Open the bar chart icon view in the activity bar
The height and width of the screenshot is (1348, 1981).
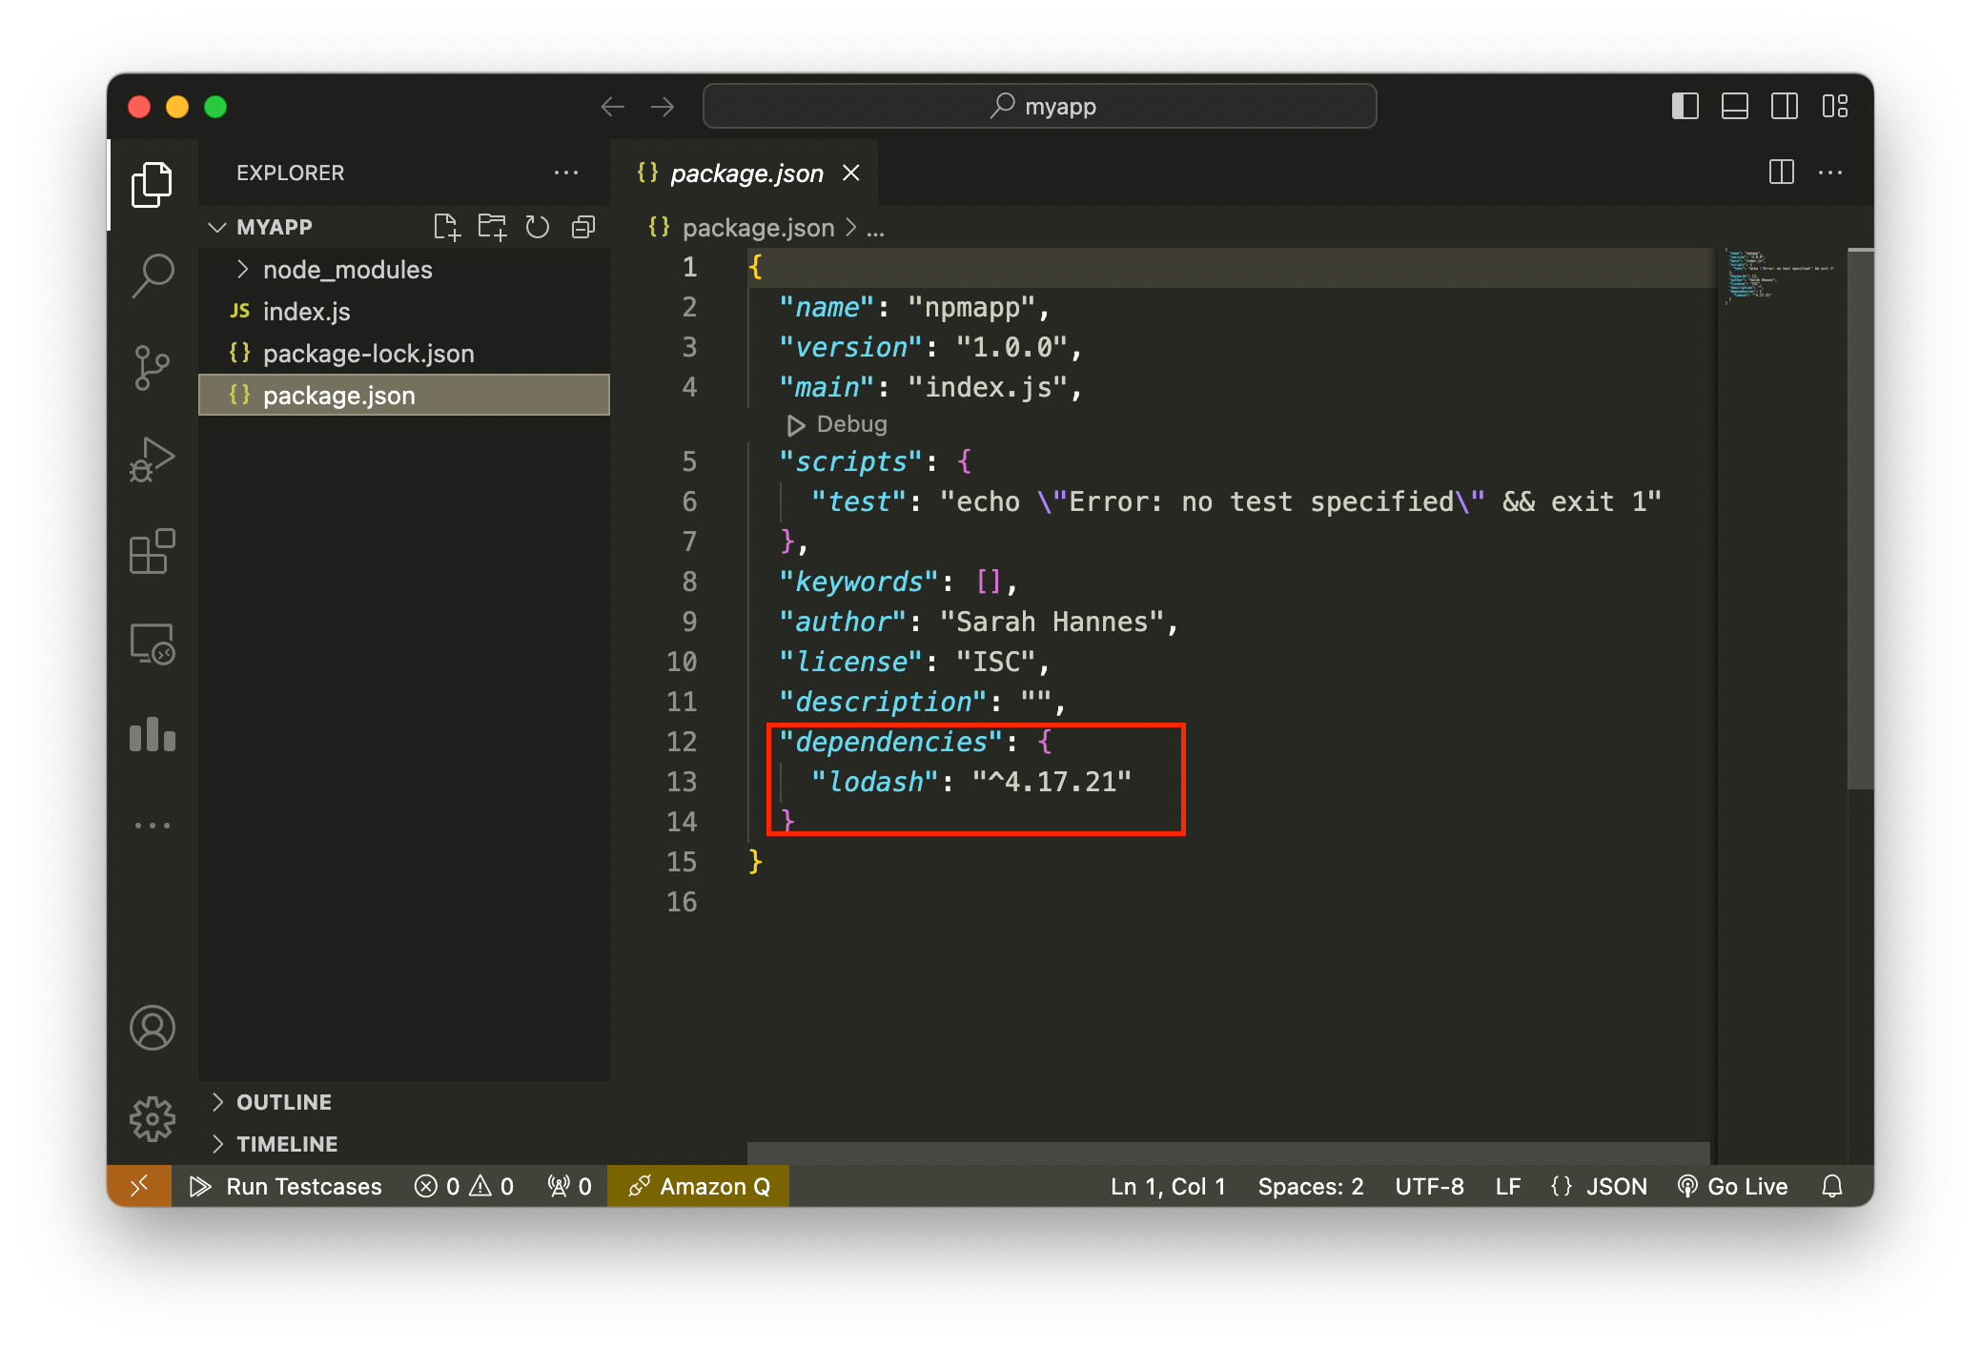tap(152, 734)
